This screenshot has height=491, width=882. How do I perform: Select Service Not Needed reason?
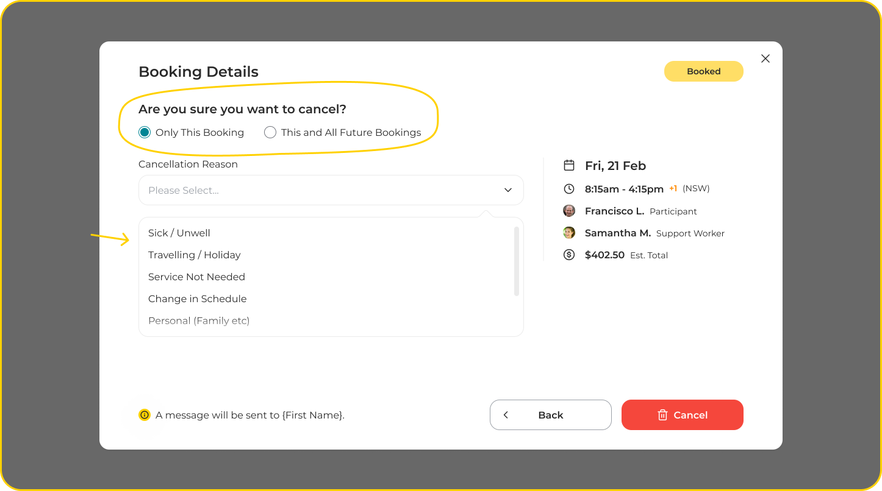point(196,277)
